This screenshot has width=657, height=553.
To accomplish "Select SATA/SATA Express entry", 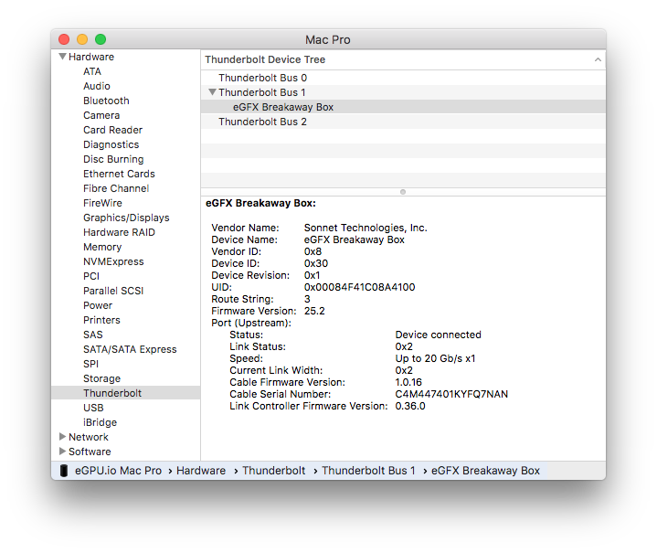I will pos(130,349).
